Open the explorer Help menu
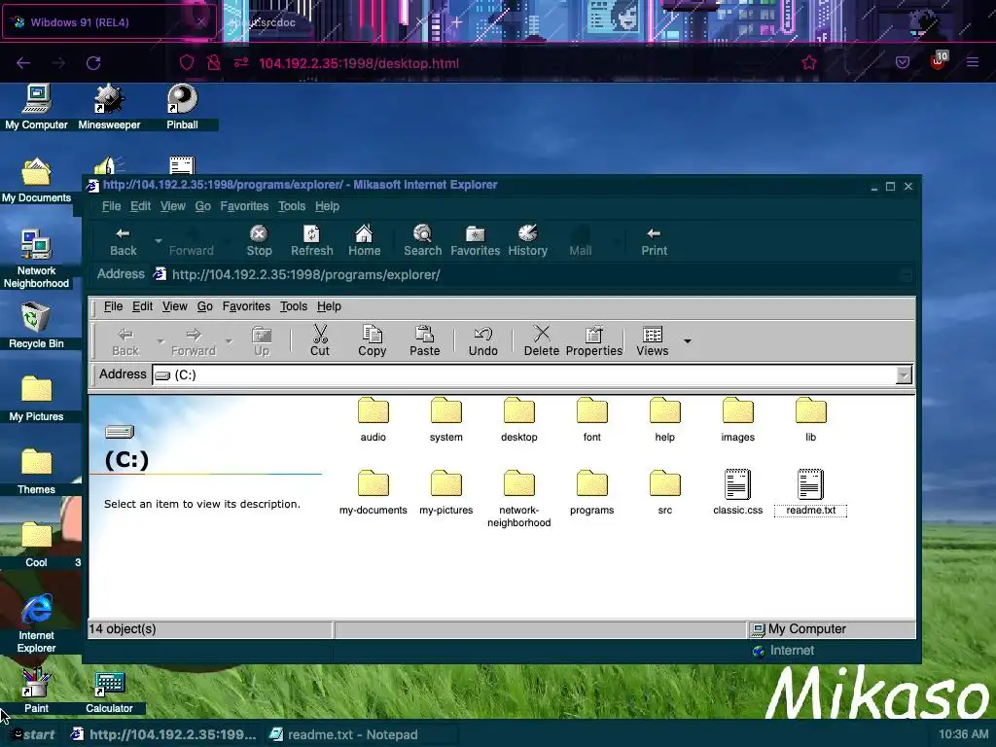 point(329,306)
